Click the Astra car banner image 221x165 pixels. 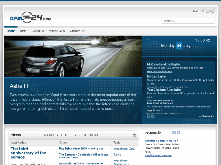[x=73, y=56]
